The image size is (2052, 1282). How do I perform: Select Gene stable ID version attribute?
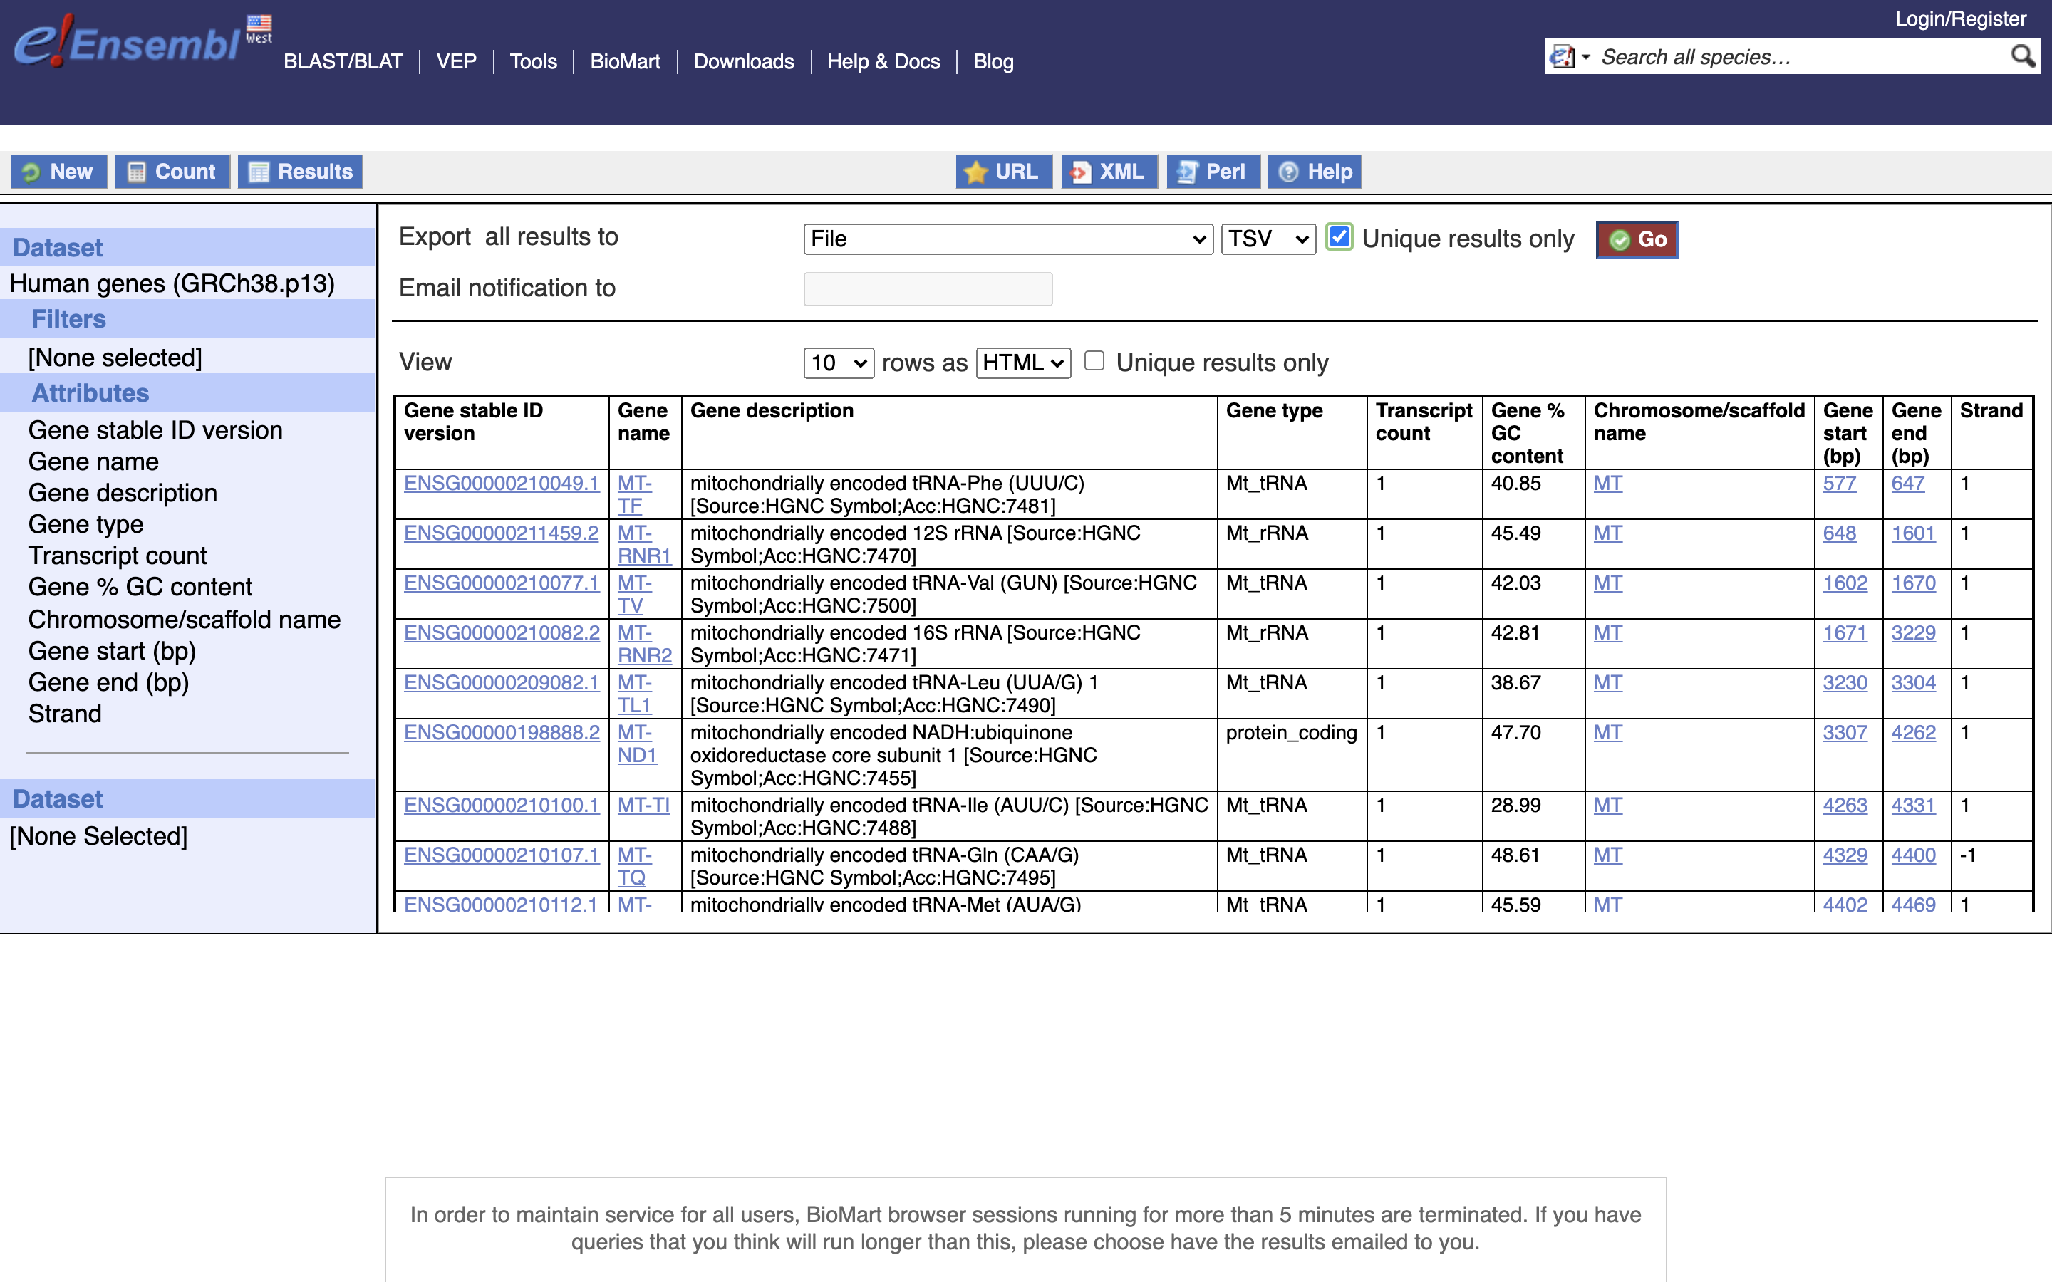coord(155,430)
